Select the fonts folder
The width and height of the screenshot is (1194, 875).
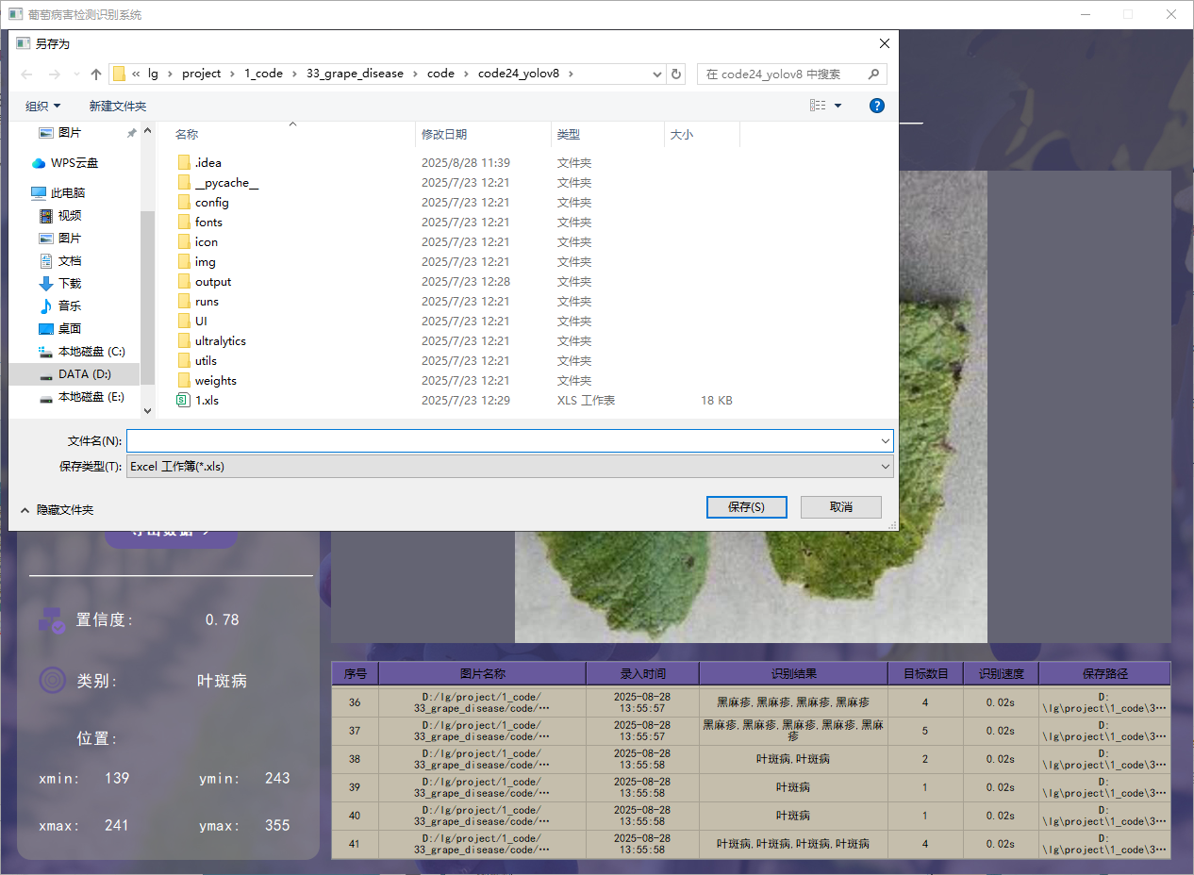(200, 223)
